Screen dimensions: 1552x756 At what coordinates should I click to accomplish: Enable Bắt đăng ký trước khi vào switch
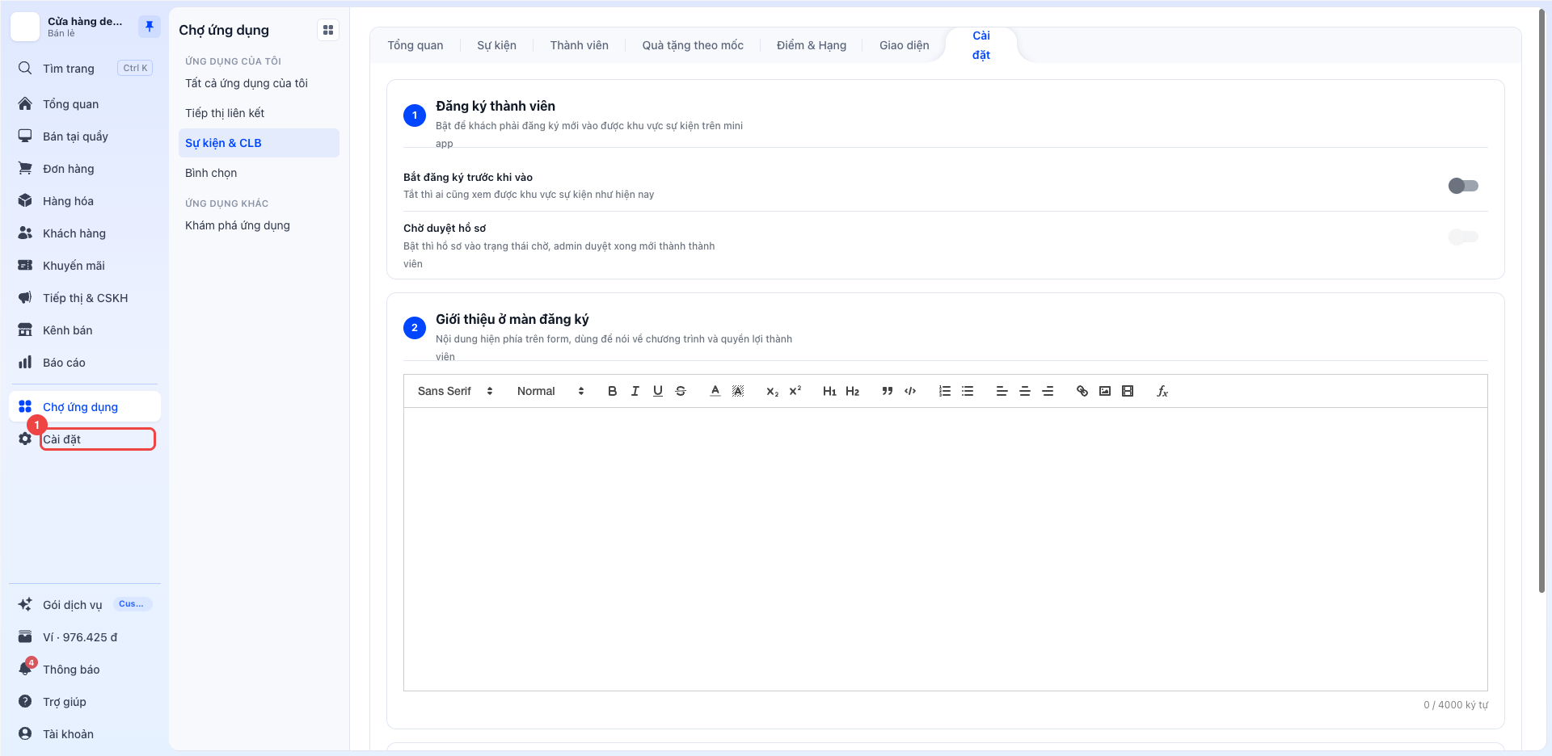pos(1463,186)
